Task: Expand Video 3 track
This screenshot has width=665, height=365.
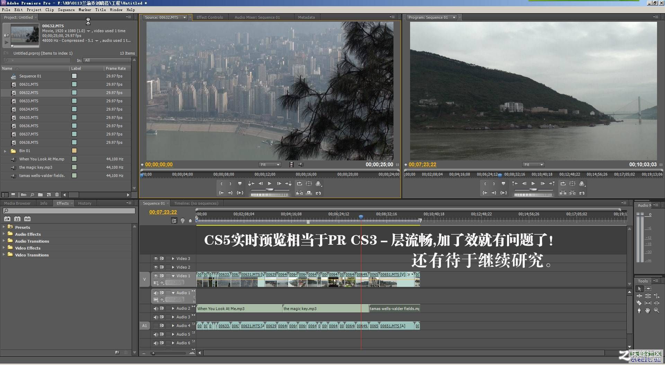Action: [x=173, y=259]
